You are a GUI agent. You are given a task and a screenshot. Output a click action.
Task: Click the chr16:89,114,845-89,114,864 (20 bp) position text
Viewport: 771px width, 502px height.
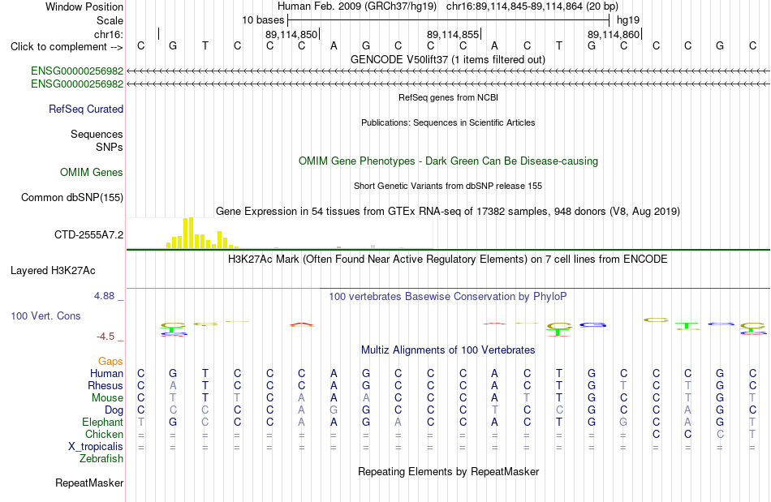point(532,6)
